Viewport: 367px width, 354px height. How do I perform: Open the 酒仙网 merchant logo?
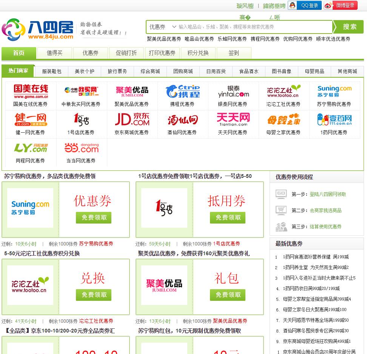(183, 120)
